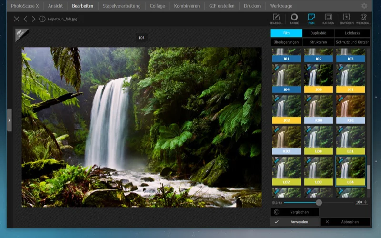381x238 pixels.
Task: Switch to Lichtlecks filter category
Action: (352, 33)
